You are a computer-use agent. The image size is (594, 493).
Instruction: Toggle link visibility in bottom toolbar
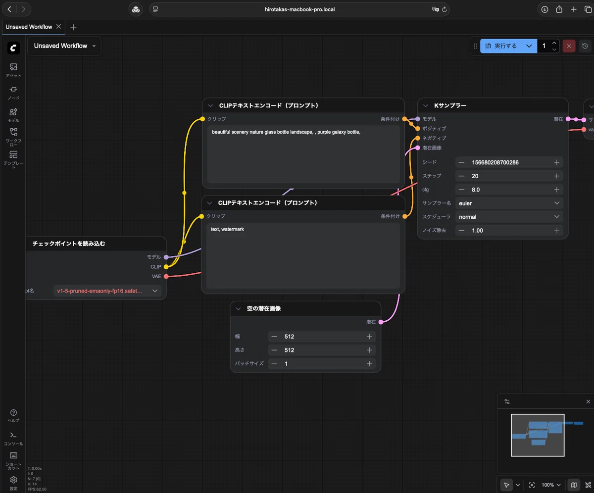pos(588,485)
